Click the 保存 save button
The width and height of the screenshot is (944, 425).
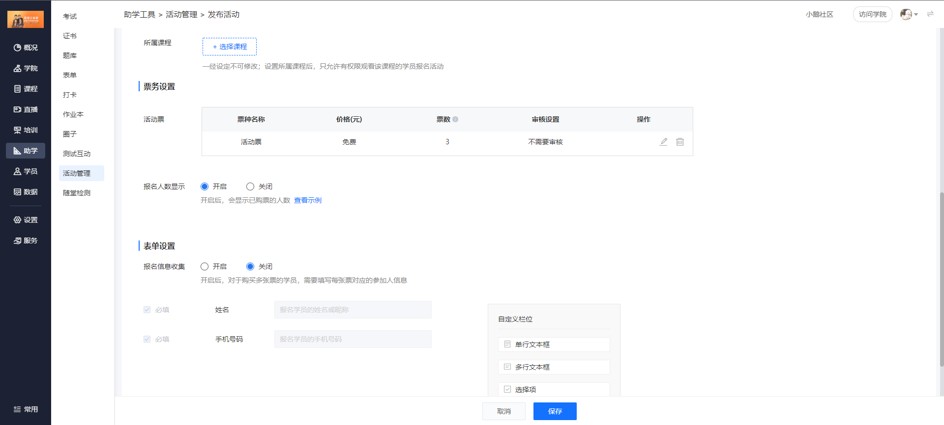pyautogui.click(x=555, y=411)
